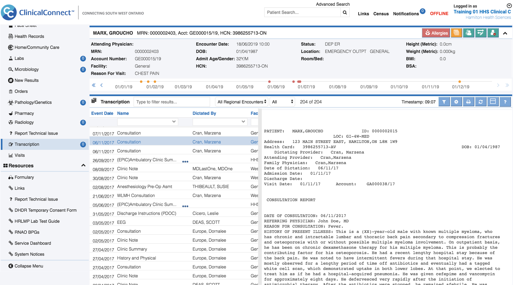
Task: Click the 01/12/19 orange timeline marker
Action: click(x=459, y=82)
